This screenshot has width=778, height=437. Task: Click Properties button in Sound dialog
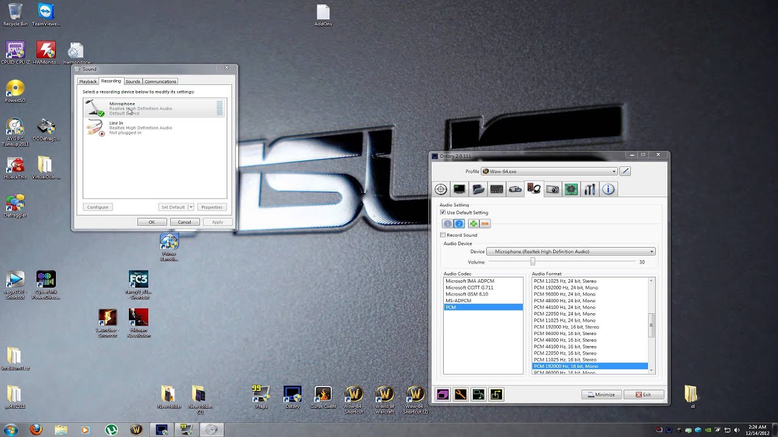pos(212,207)
